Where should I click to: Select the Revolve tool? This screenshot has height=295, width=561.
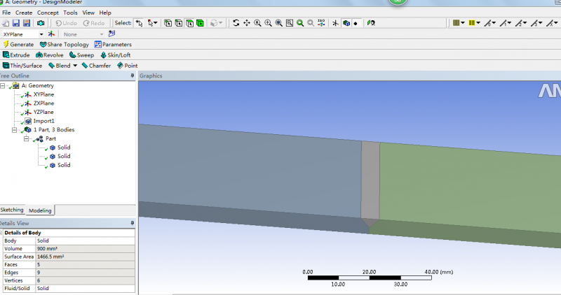coord(49,55)
